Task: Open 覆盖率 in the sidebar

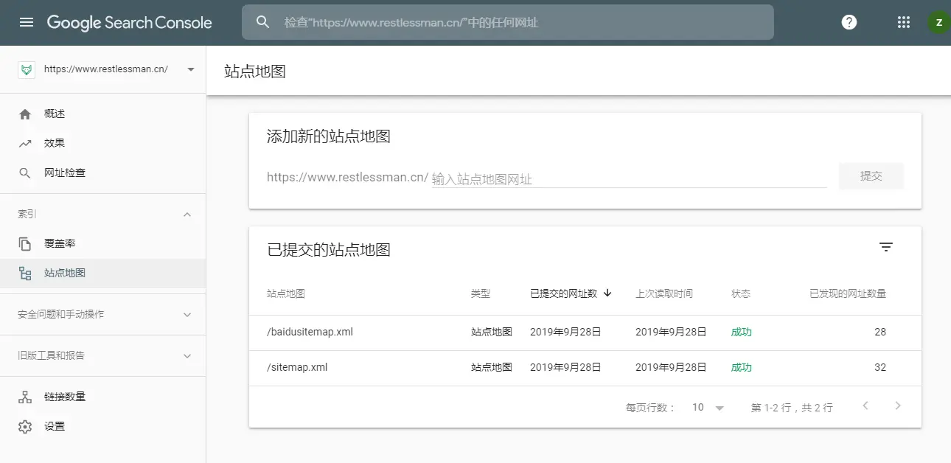Action: 102,244
